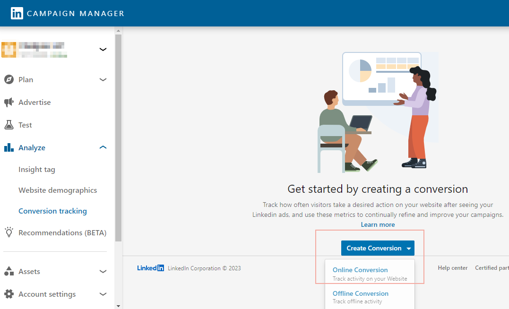The width and height of the screenshot is (509, 309).
Task: Click the sidebar scrollbar down arrow
Action: 118,306
